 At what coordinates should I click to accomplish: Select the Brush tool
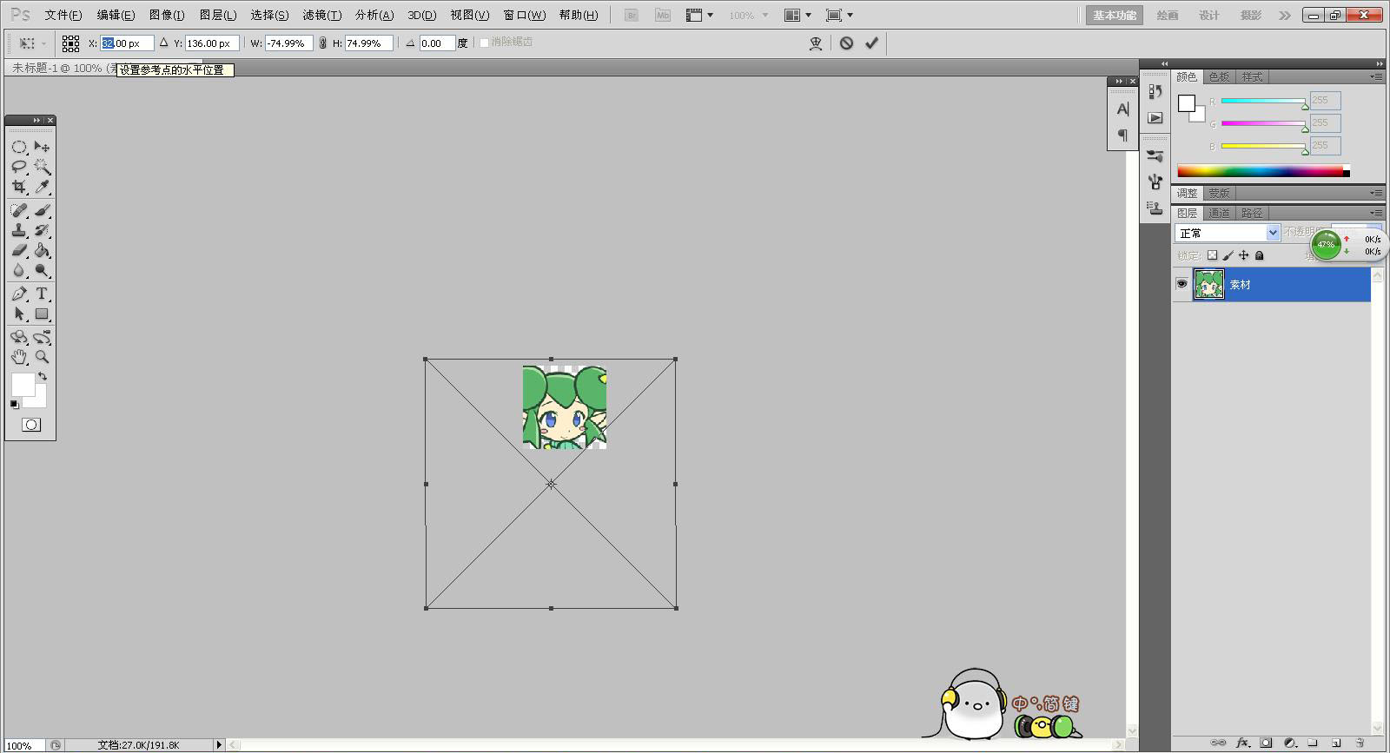point(42,210)
